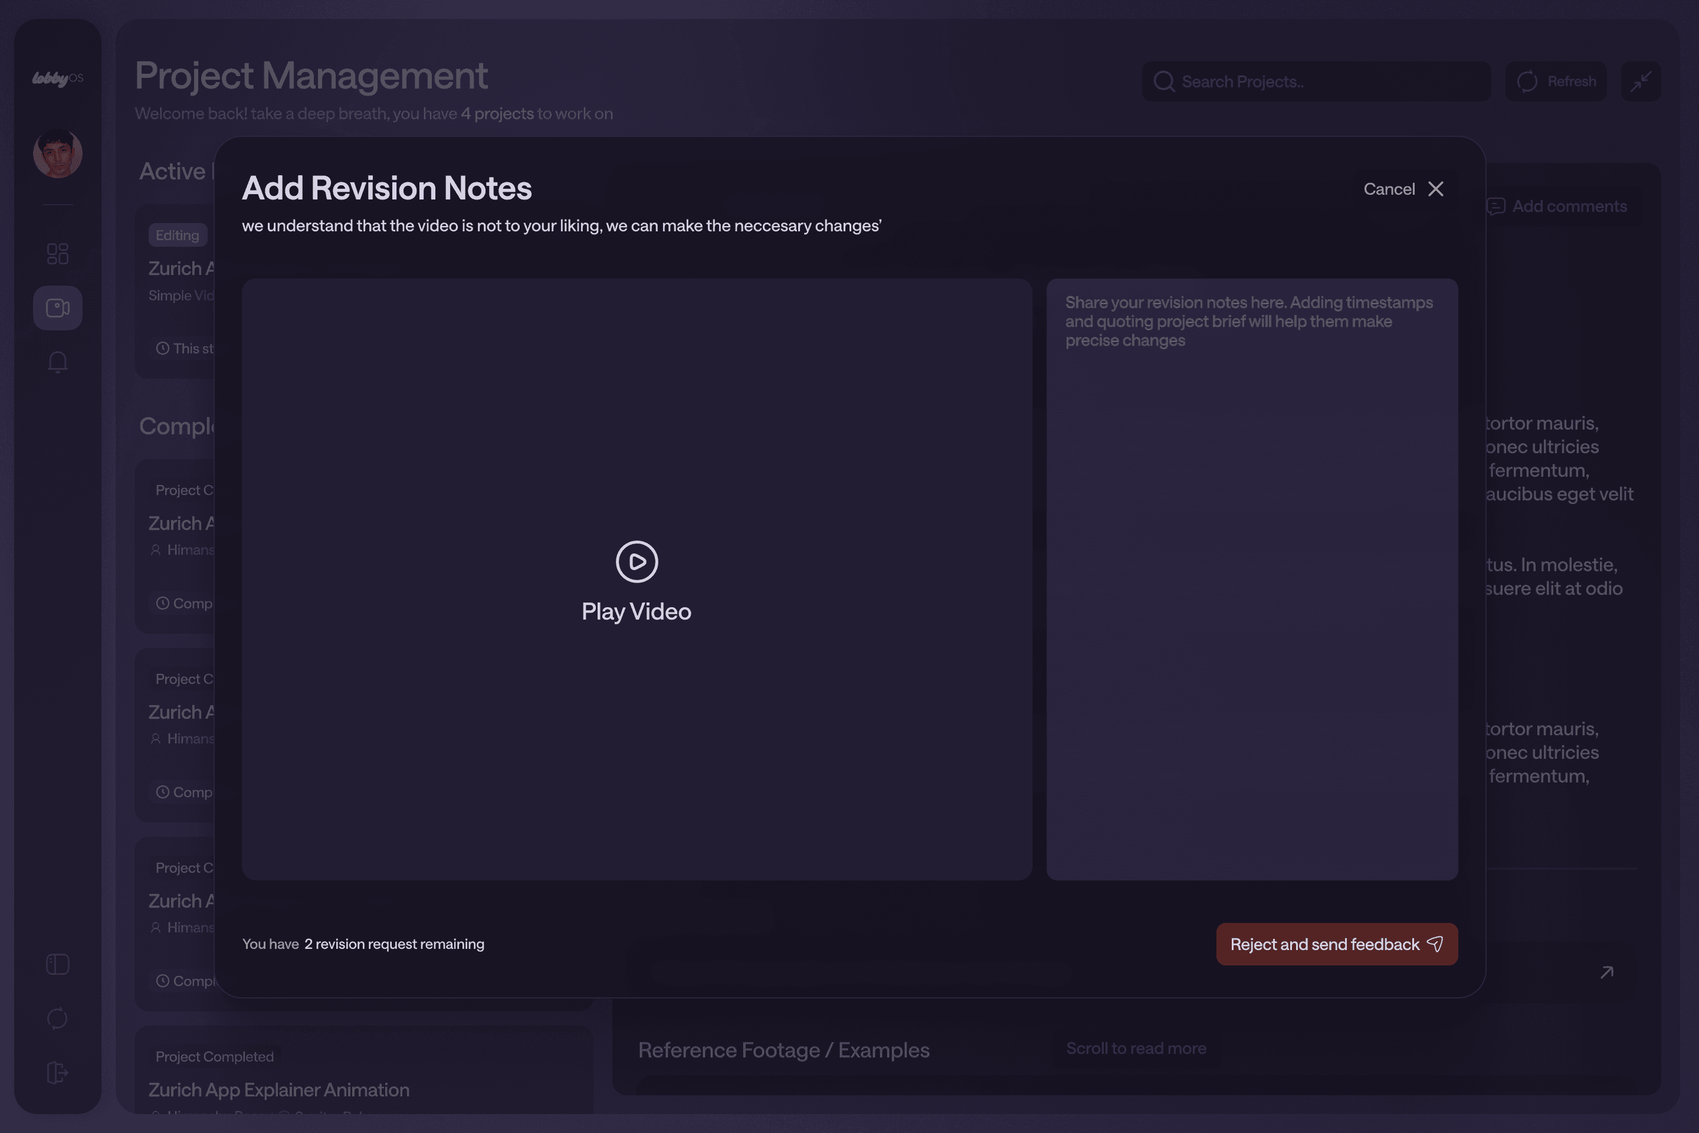
Task: Open notifications bell icon
Action: click(58, 362)
